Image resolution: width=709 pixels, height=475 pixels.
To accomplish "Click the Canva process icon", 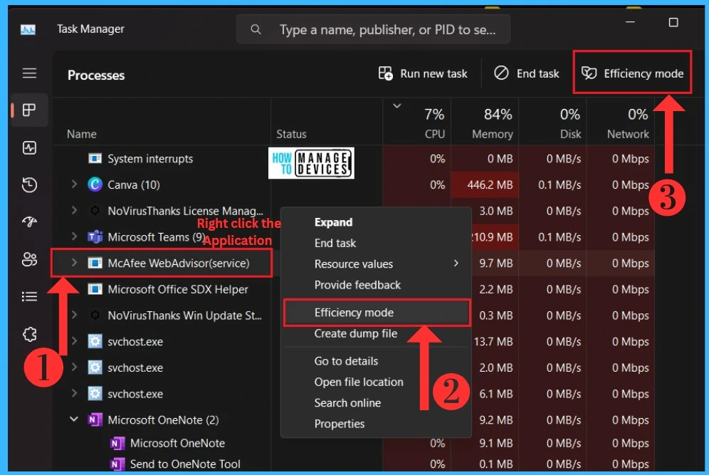I will [95, 184].
